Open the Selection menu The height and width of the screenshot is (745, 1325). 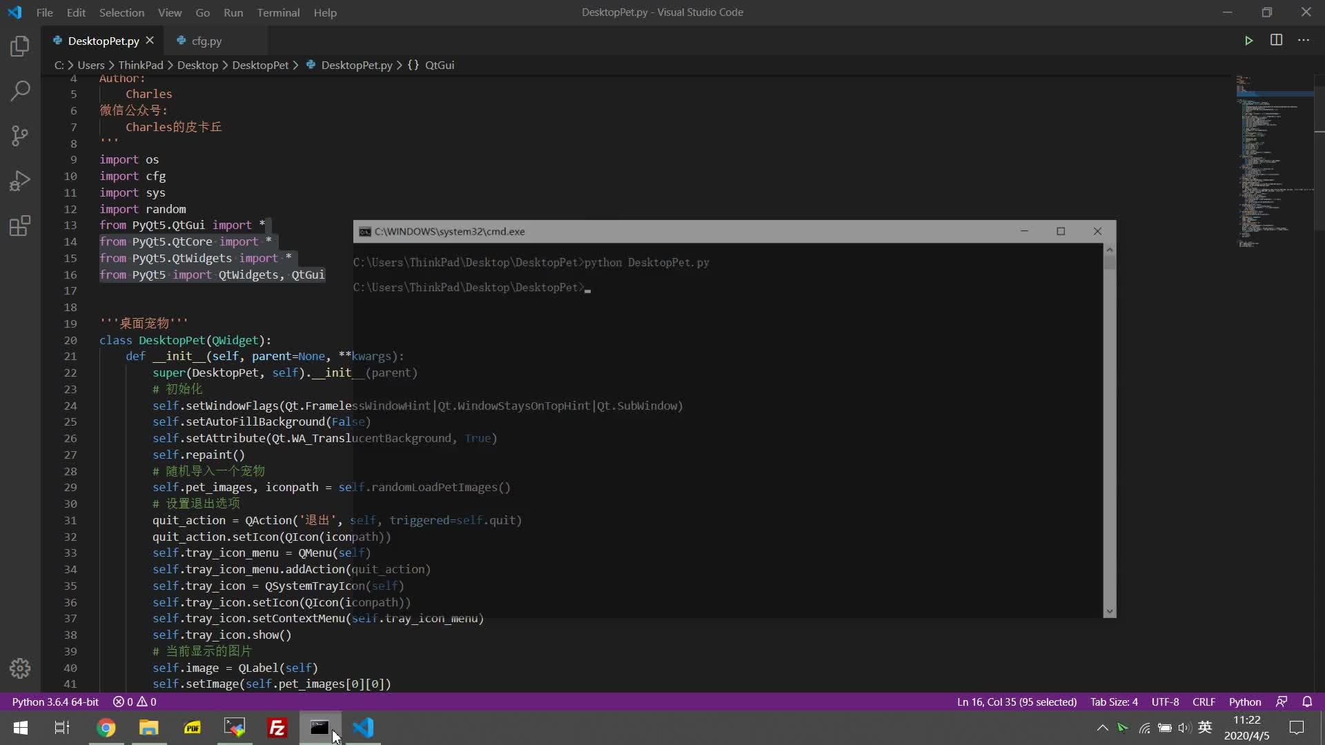(121, 12)
